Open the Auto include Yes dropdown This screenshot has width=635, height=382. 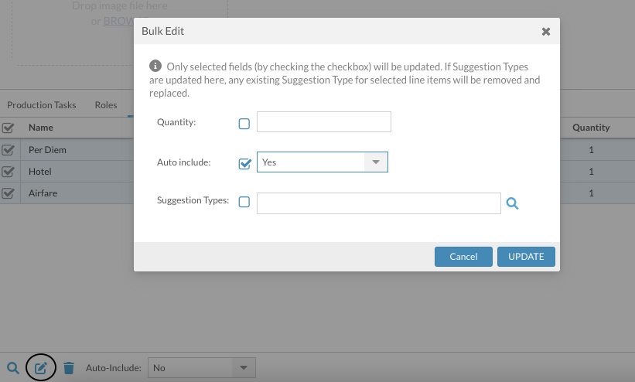tap(322, 162)
